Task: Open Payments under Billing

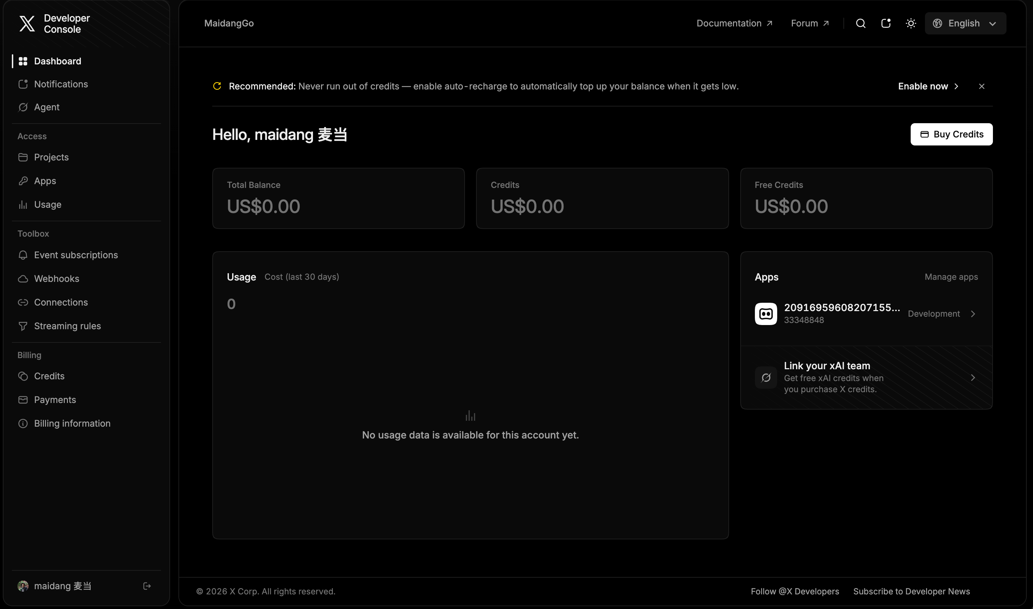Action: pyautogui.click(x=86, y=400)
